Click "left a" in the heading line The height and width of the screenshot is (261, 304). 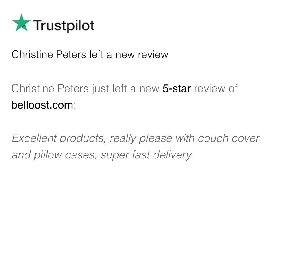click(x=101, y=55)
